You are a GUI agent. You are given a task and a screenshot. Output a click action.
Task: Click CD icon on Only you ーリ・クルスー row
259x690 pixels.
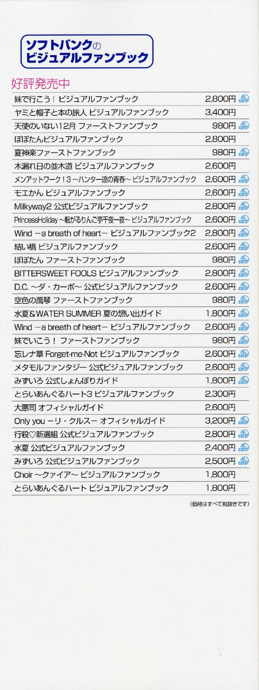click(x=243, y=421)
